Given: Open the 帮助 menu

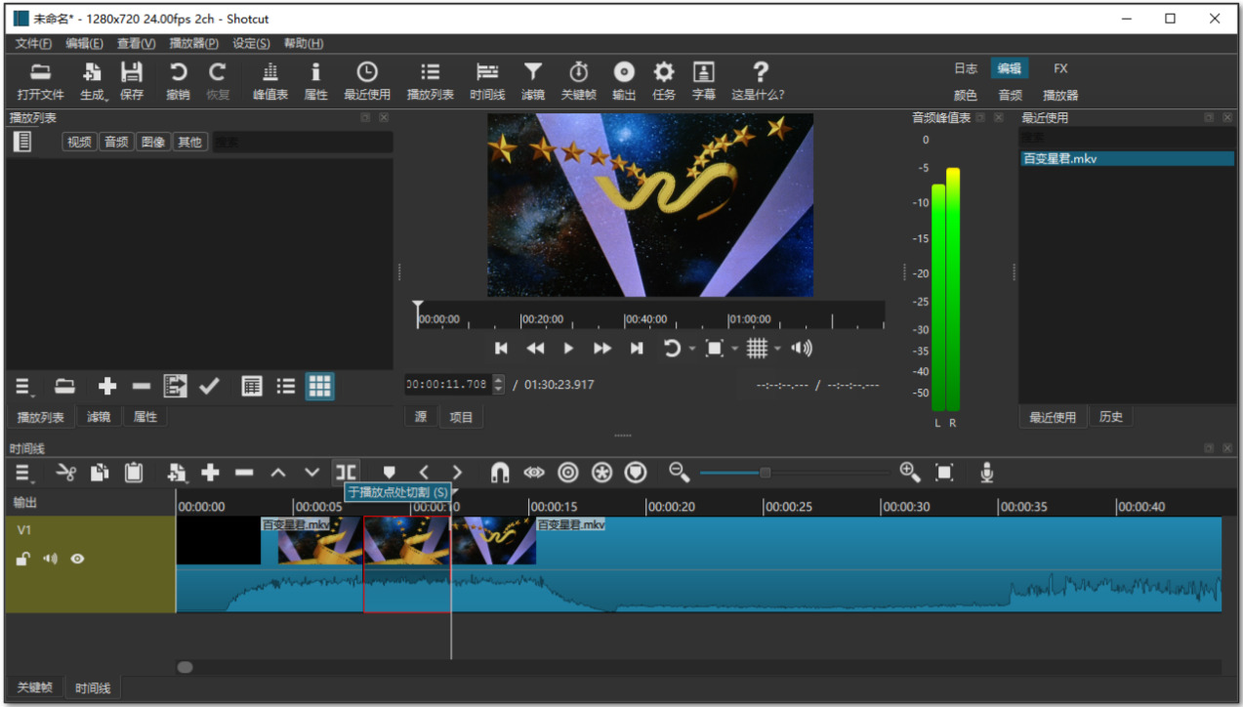Looking at the screenshot, I should 303,43.
